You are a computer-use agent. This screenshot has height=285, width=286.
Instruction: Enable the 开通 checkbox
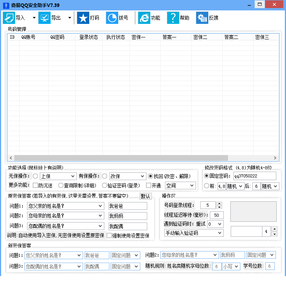point(149,186)
